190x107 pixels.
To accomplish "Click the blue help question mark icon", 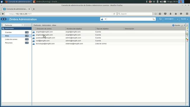I will (173, 25).
